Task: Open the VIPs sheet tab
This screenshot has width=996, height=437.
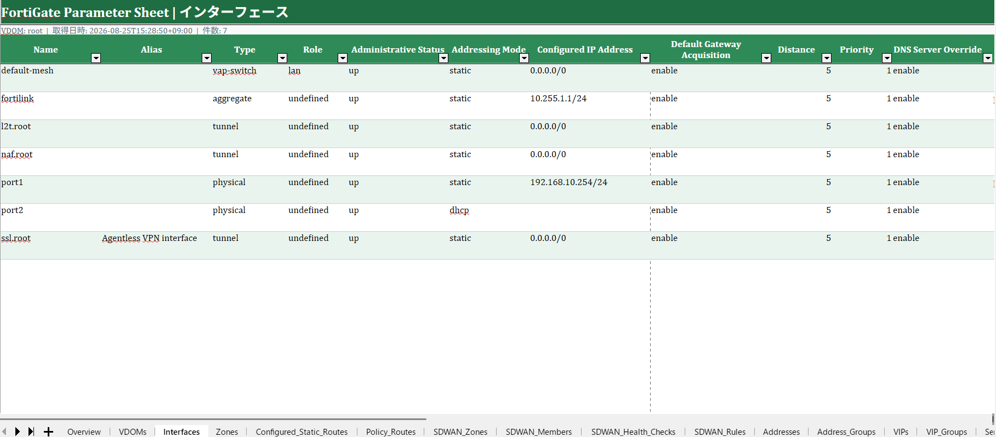Action: point(901,432)
